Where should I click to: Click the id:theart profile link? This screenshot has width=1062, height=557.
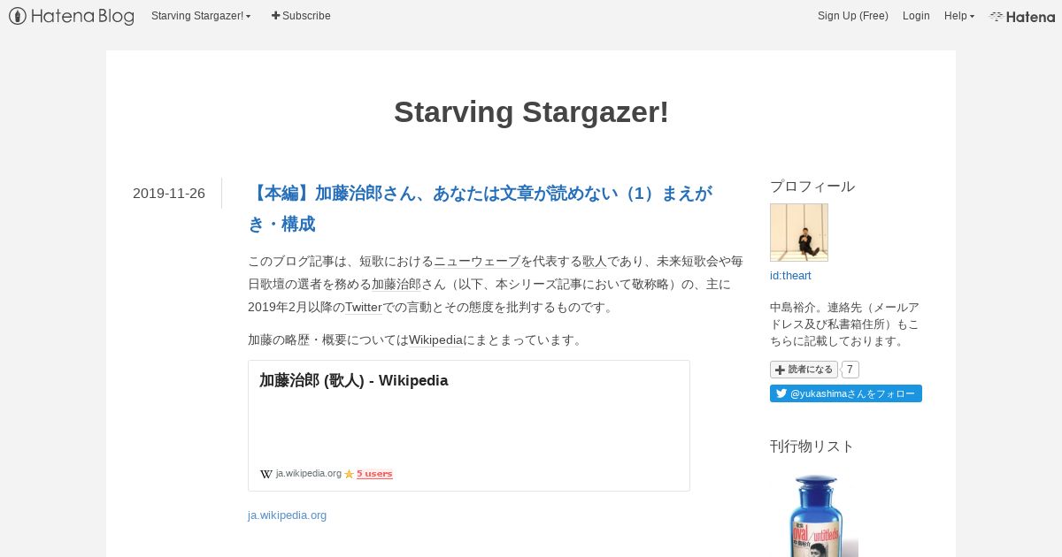pos(790,276)
